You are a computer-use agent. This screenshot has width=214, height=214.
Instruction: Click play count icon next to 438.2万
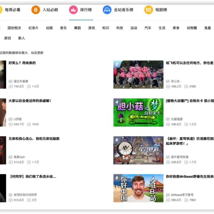coord(168,86)
